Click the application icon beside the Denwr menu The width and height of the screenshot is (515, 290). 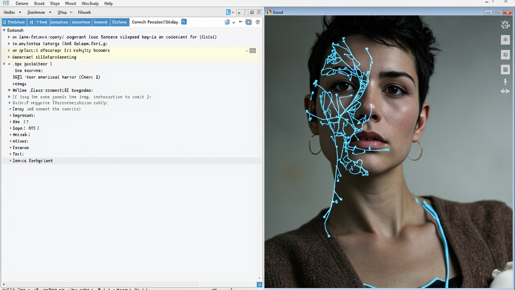point(6,3)
